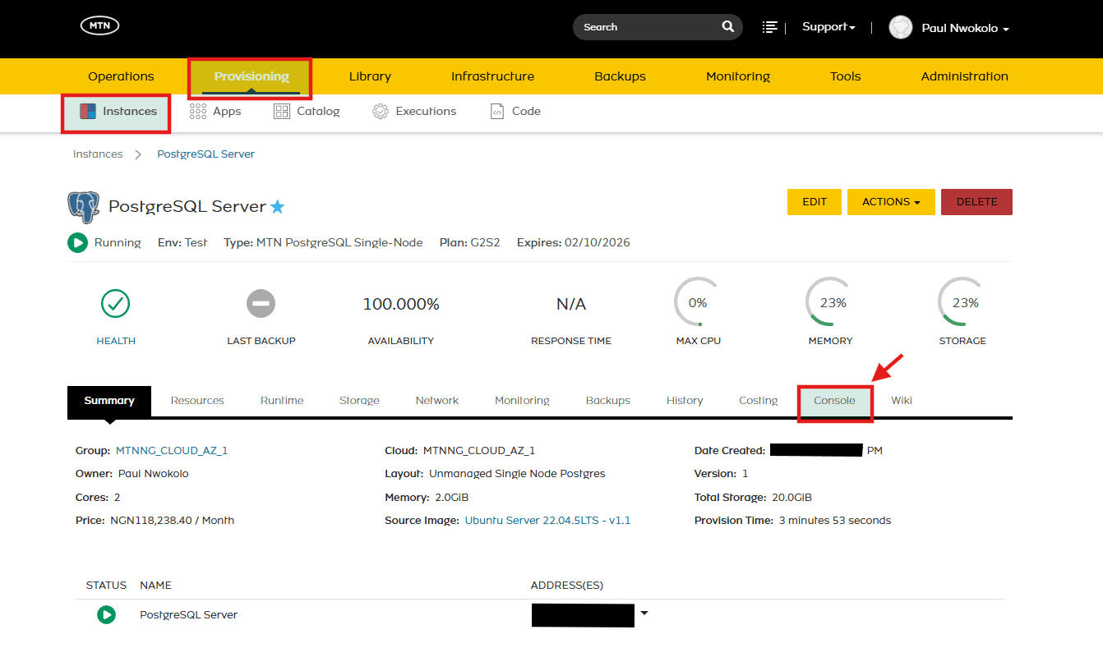Viewport: 1103px width, 648px height.
Task: Expand the address dropdown arrow
Action: click(x=644, y=613)
